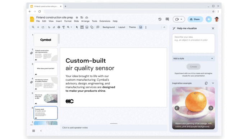Open the File menu
Viewport: 248px width, 139px height.
[x=38, y=21]
